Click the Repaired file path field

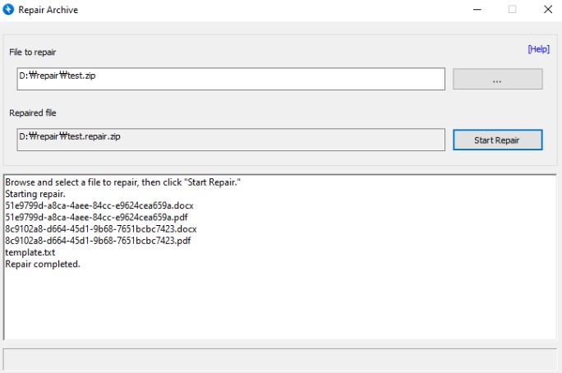click(231, 140)
